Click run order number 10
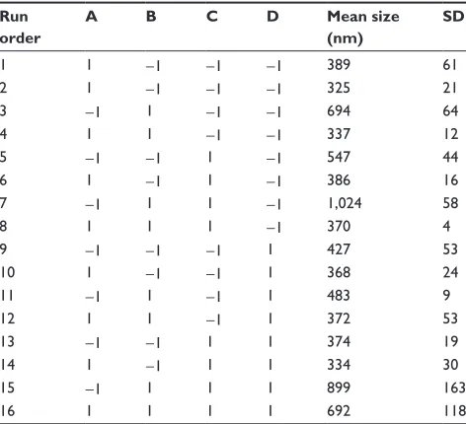The width and height of the screenshot is (466, 424). point(8,272)
